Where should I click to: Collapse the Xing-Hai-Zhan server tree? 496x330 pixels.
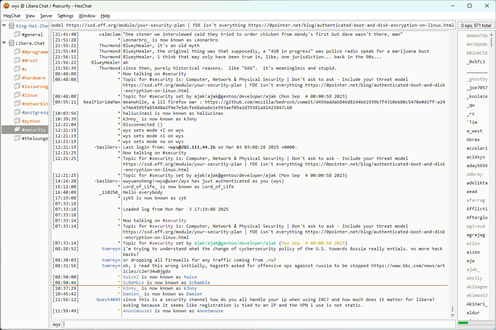pyautogui.click(x=4, y=26)
